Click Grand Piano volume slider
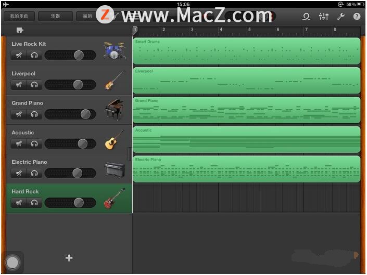The image size is (367, 275). pos(70,114)
